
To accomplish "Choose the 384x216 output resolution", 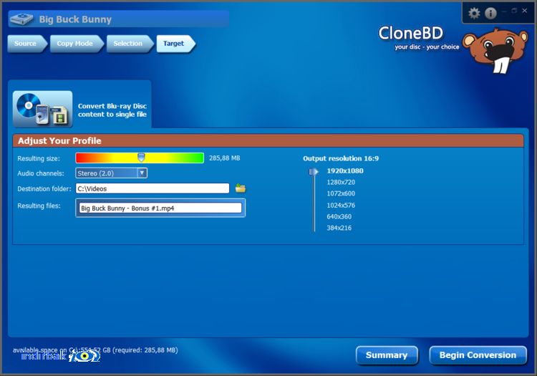I will click(x=339, y=228).
